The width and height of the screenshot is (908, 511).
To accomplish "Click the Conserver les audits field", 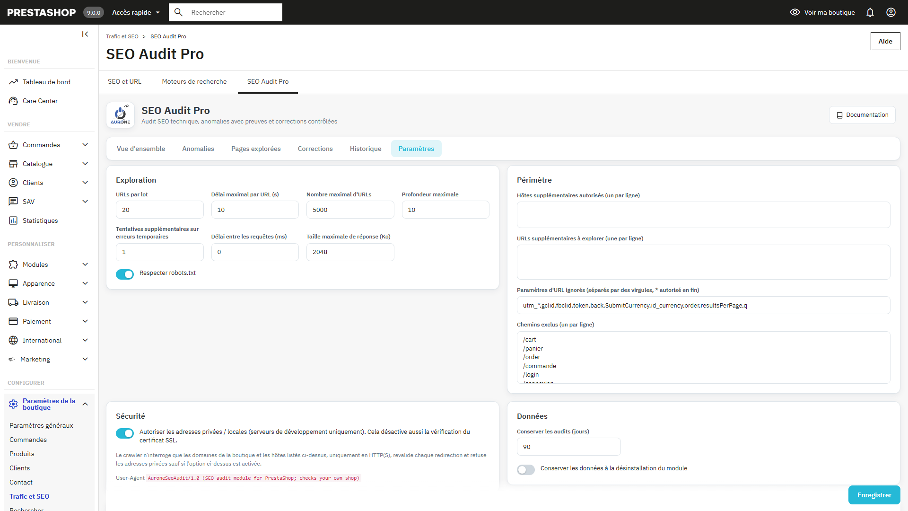I will coord(569,447).
